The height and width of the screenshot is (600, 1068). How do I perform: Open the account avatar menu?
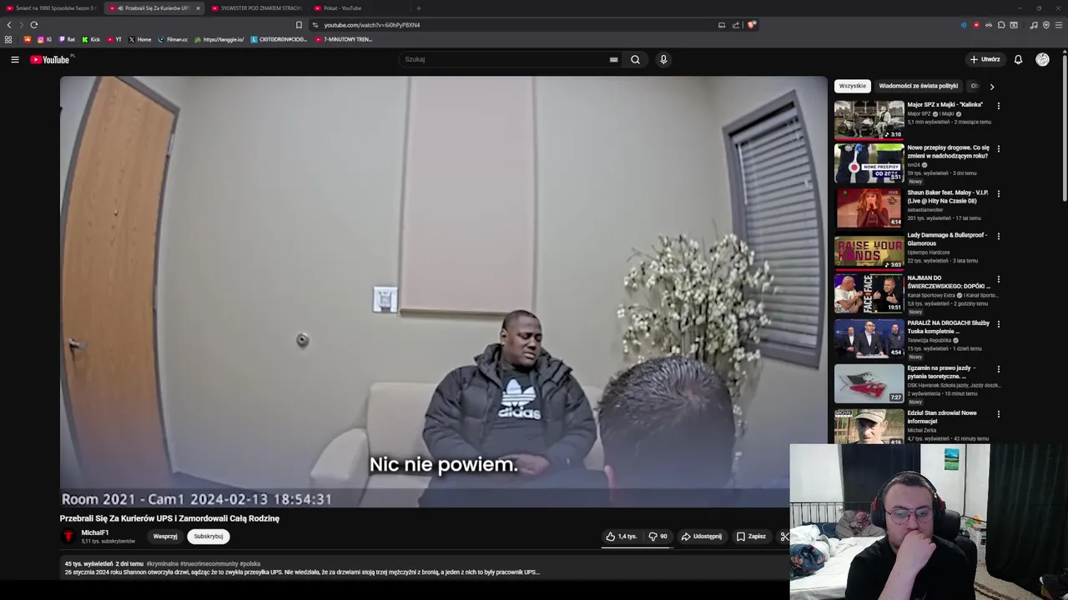click(1042, 59)
